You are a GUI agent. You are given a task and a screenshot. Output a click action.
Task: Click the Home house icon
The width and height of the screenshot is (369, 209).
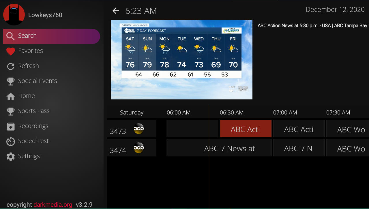point(11,96)
